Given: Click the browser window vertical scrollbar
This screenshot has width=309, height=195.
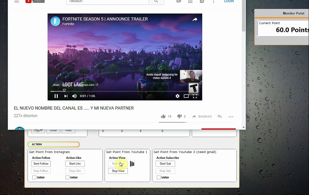Looking at the screenshot, I should tap(244, 15).
